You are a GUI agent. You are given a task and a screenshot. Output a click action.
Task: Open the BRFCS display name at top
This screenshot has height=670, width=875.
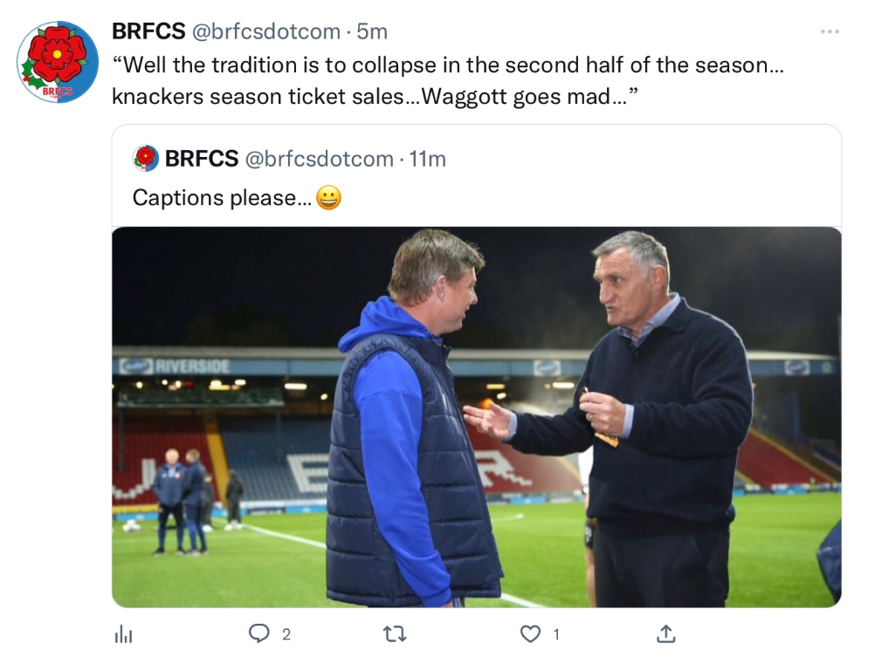pos(148,31)
